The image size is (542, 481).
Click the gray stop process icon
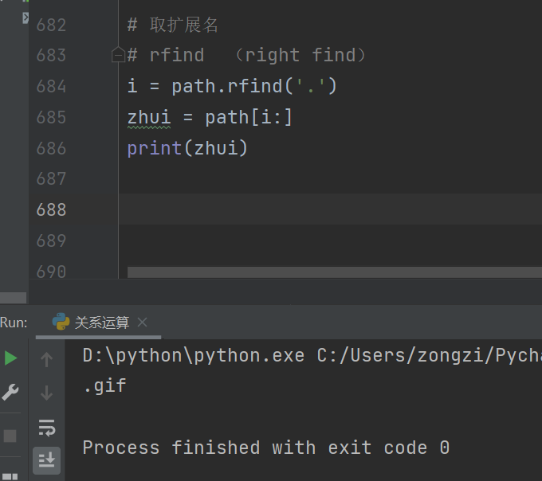point(10,436)
